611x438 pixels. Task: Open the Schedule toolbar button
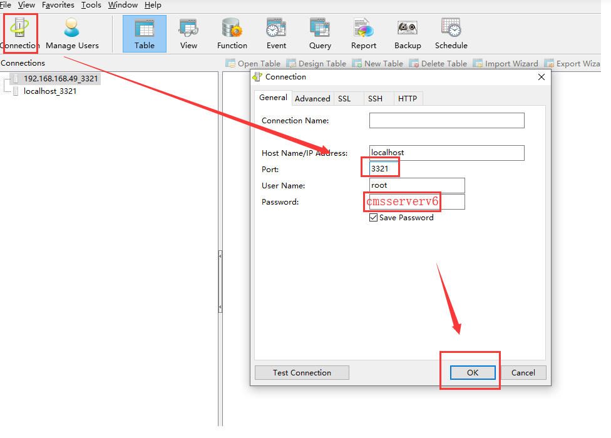point(451,34)
